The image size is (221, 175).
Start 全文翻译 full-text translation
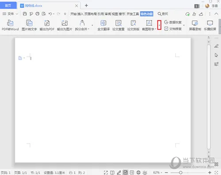(103, 25)
